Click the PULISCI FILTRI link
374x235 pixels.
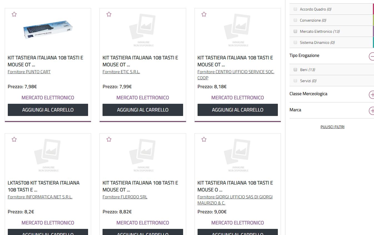(x=332, y=127)
